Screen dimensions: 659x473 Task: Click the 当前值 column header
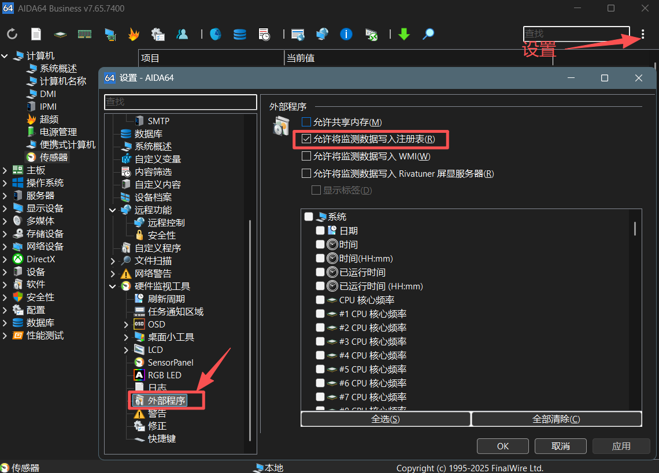(x=418, y=58)
